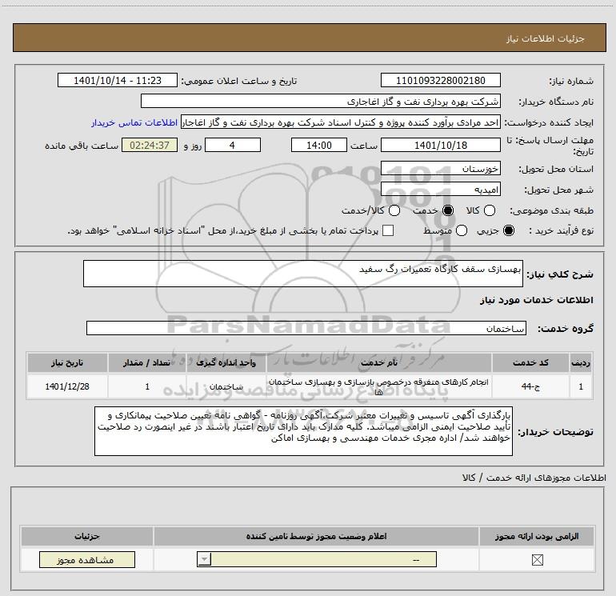Toggle the الزامی بودن ارائه مجوز checkbox
Viewport: 616px width, 596px height.
[x=537, y=559]
